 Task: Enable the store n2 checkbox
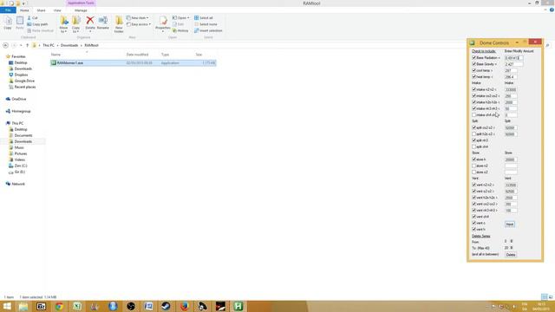474,166
